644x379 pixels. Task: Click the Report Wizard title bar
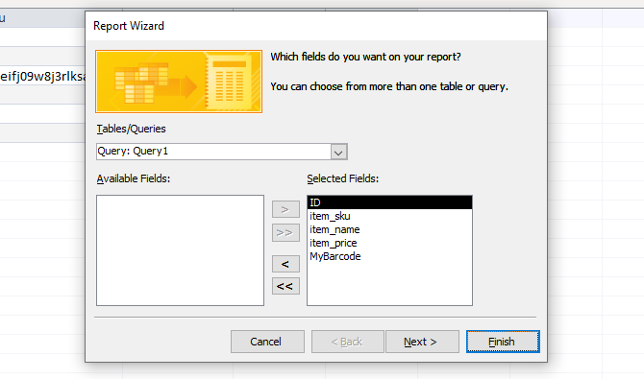(316, 26)
